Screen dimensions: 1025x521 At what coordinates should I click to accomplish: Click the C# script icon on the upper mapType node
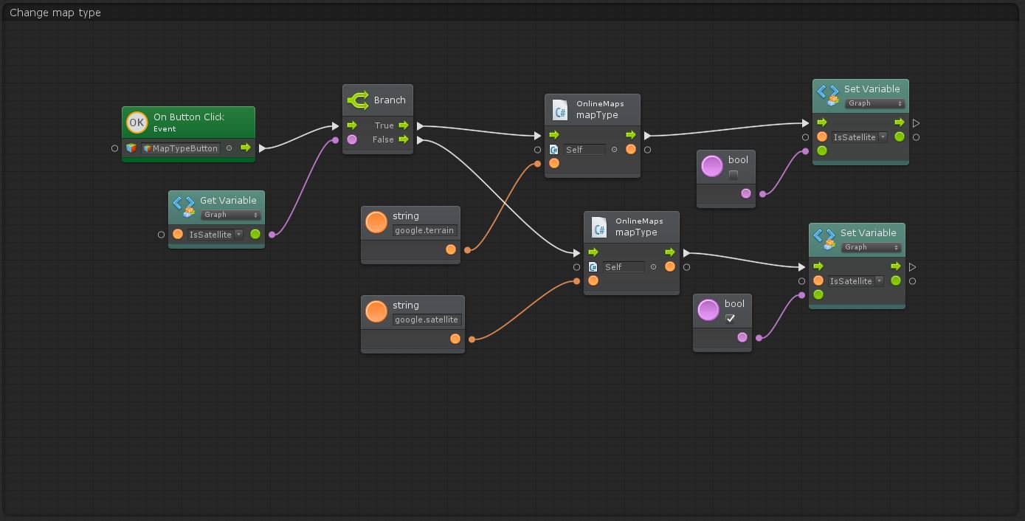[x=560, y=109]
